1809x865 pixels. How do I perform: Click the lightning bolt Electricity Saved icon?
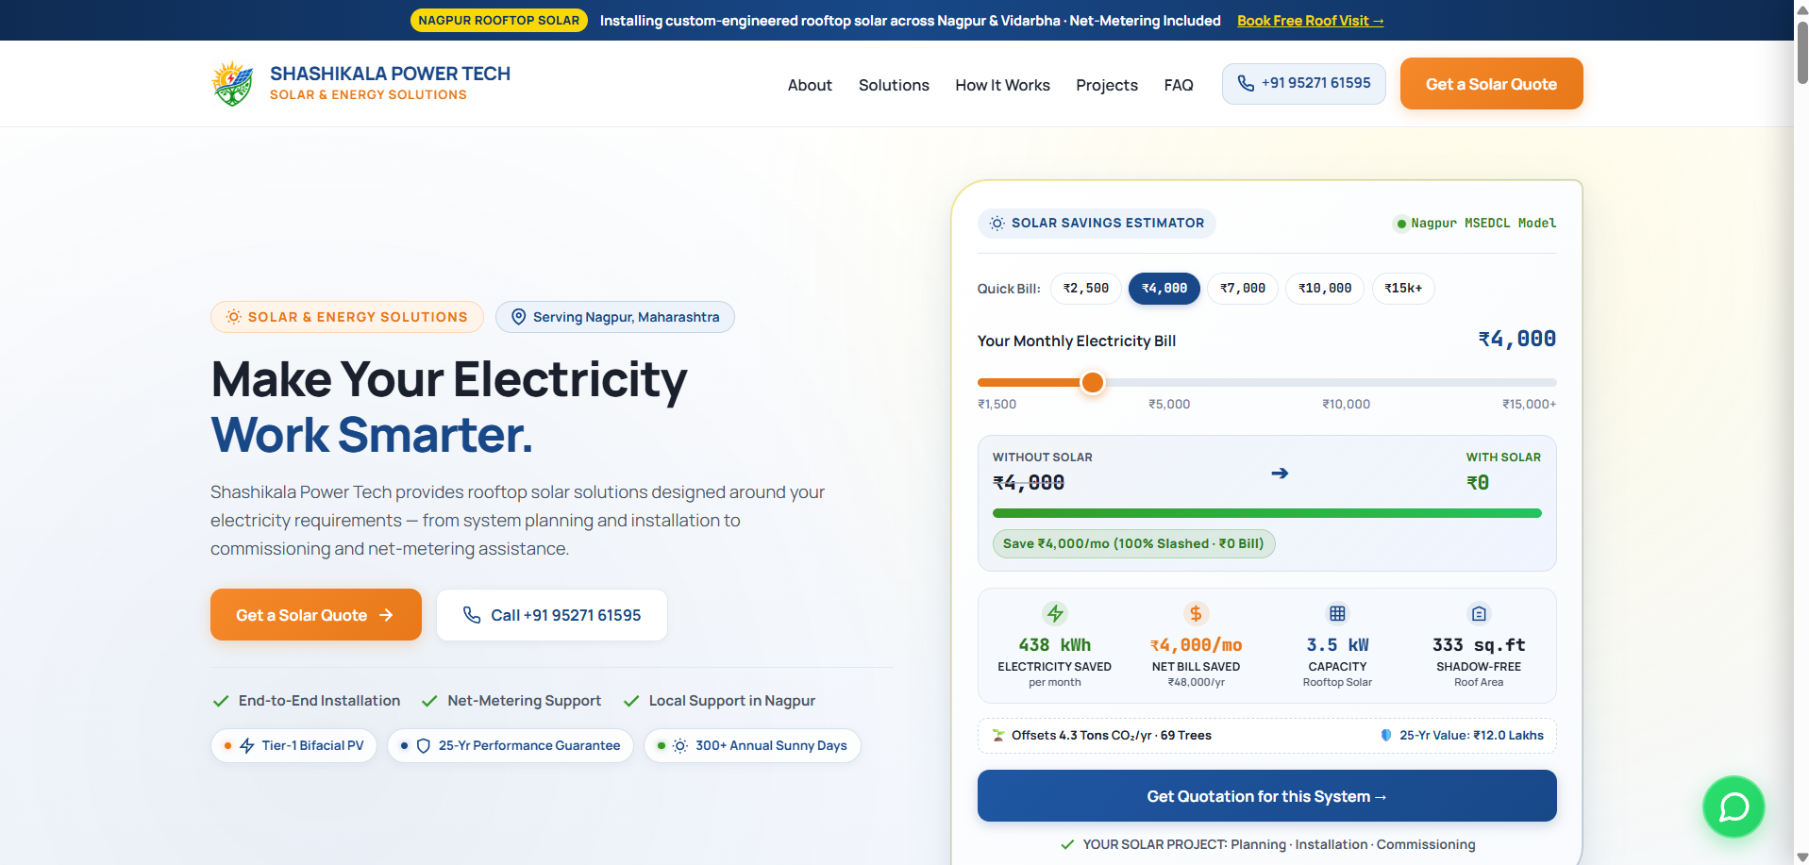pos(1055,613)
